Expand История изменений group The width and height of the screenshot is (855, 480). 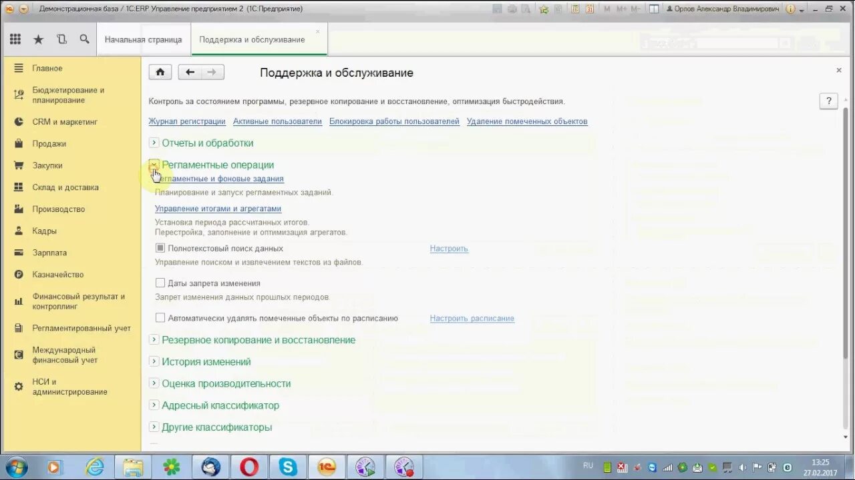point(154,361)
